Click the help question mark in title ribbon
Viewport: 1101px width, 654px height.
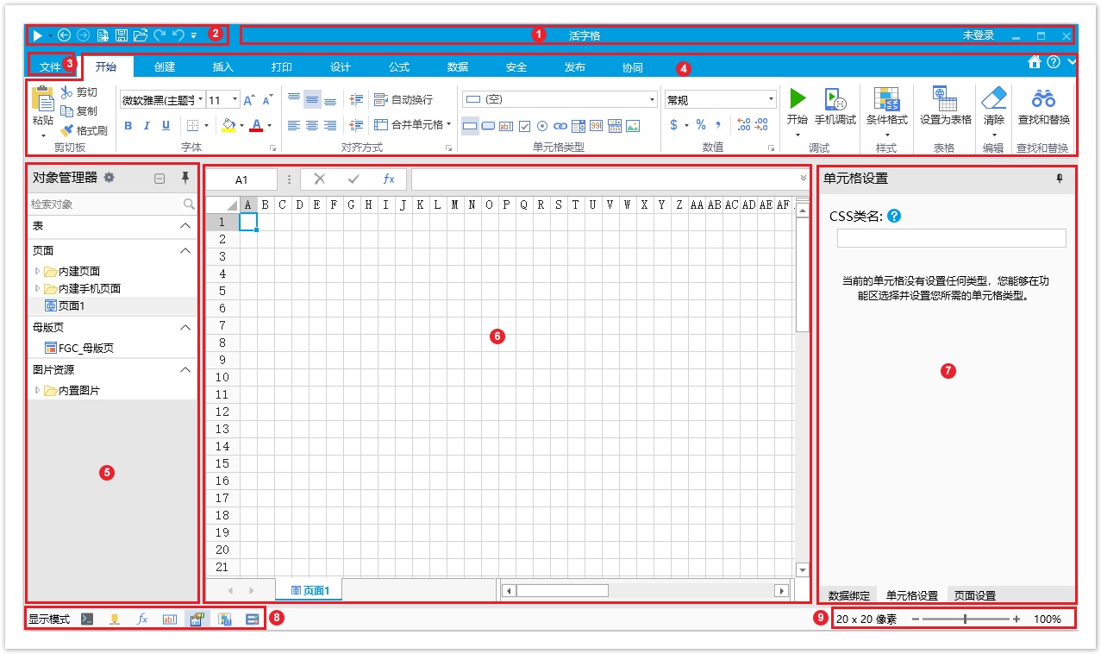click(x=1054, y=62)
